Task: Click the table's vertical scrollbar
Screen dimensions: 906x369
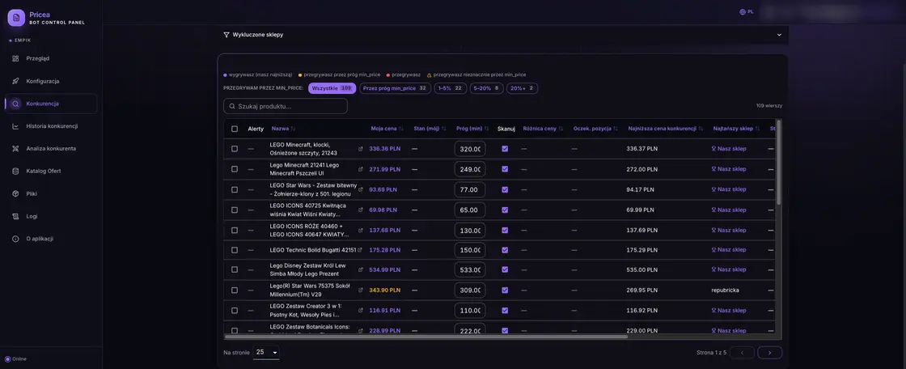Action: 779,162
